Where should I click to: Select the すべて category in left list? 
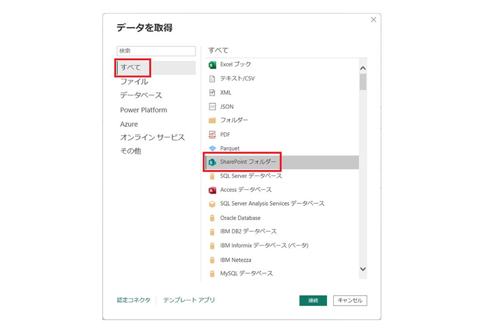(156, 68)
